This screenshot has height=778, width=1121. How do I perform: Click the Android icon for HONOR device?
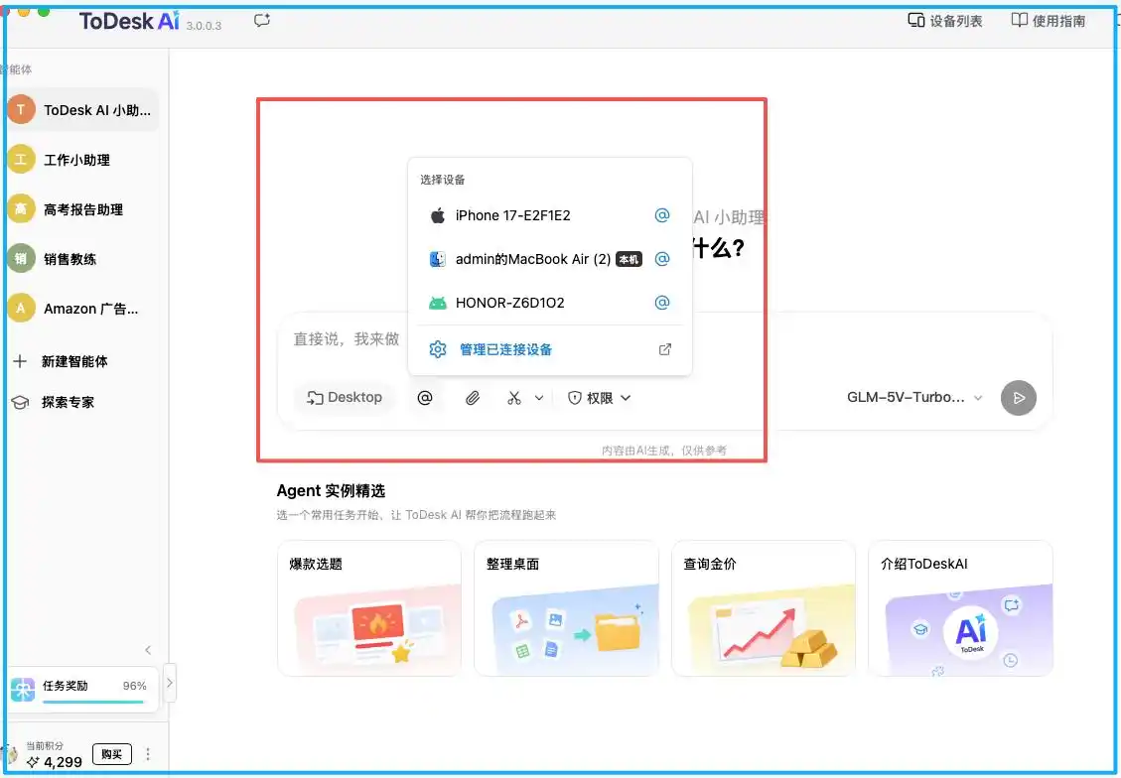pos(438,303)
